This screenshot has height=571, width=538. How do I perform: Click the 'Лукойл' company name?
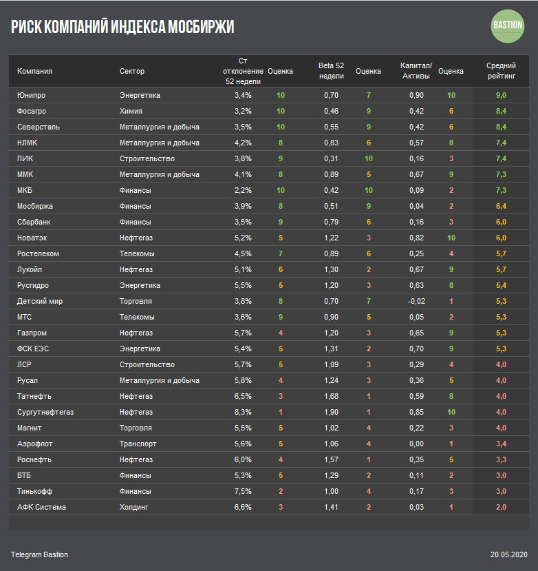point(30,269)
